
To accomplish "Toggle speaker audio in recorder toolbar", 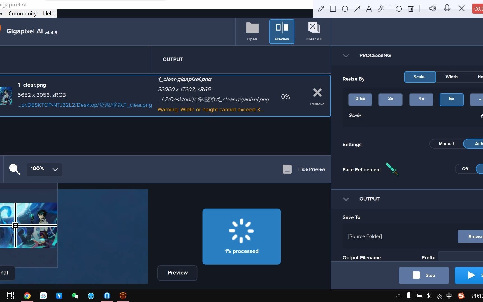I will pos(433,8).
